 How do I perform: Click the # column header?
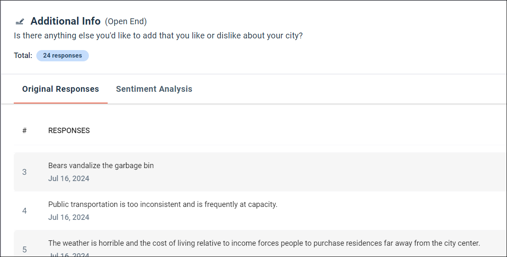click(24, 131)
